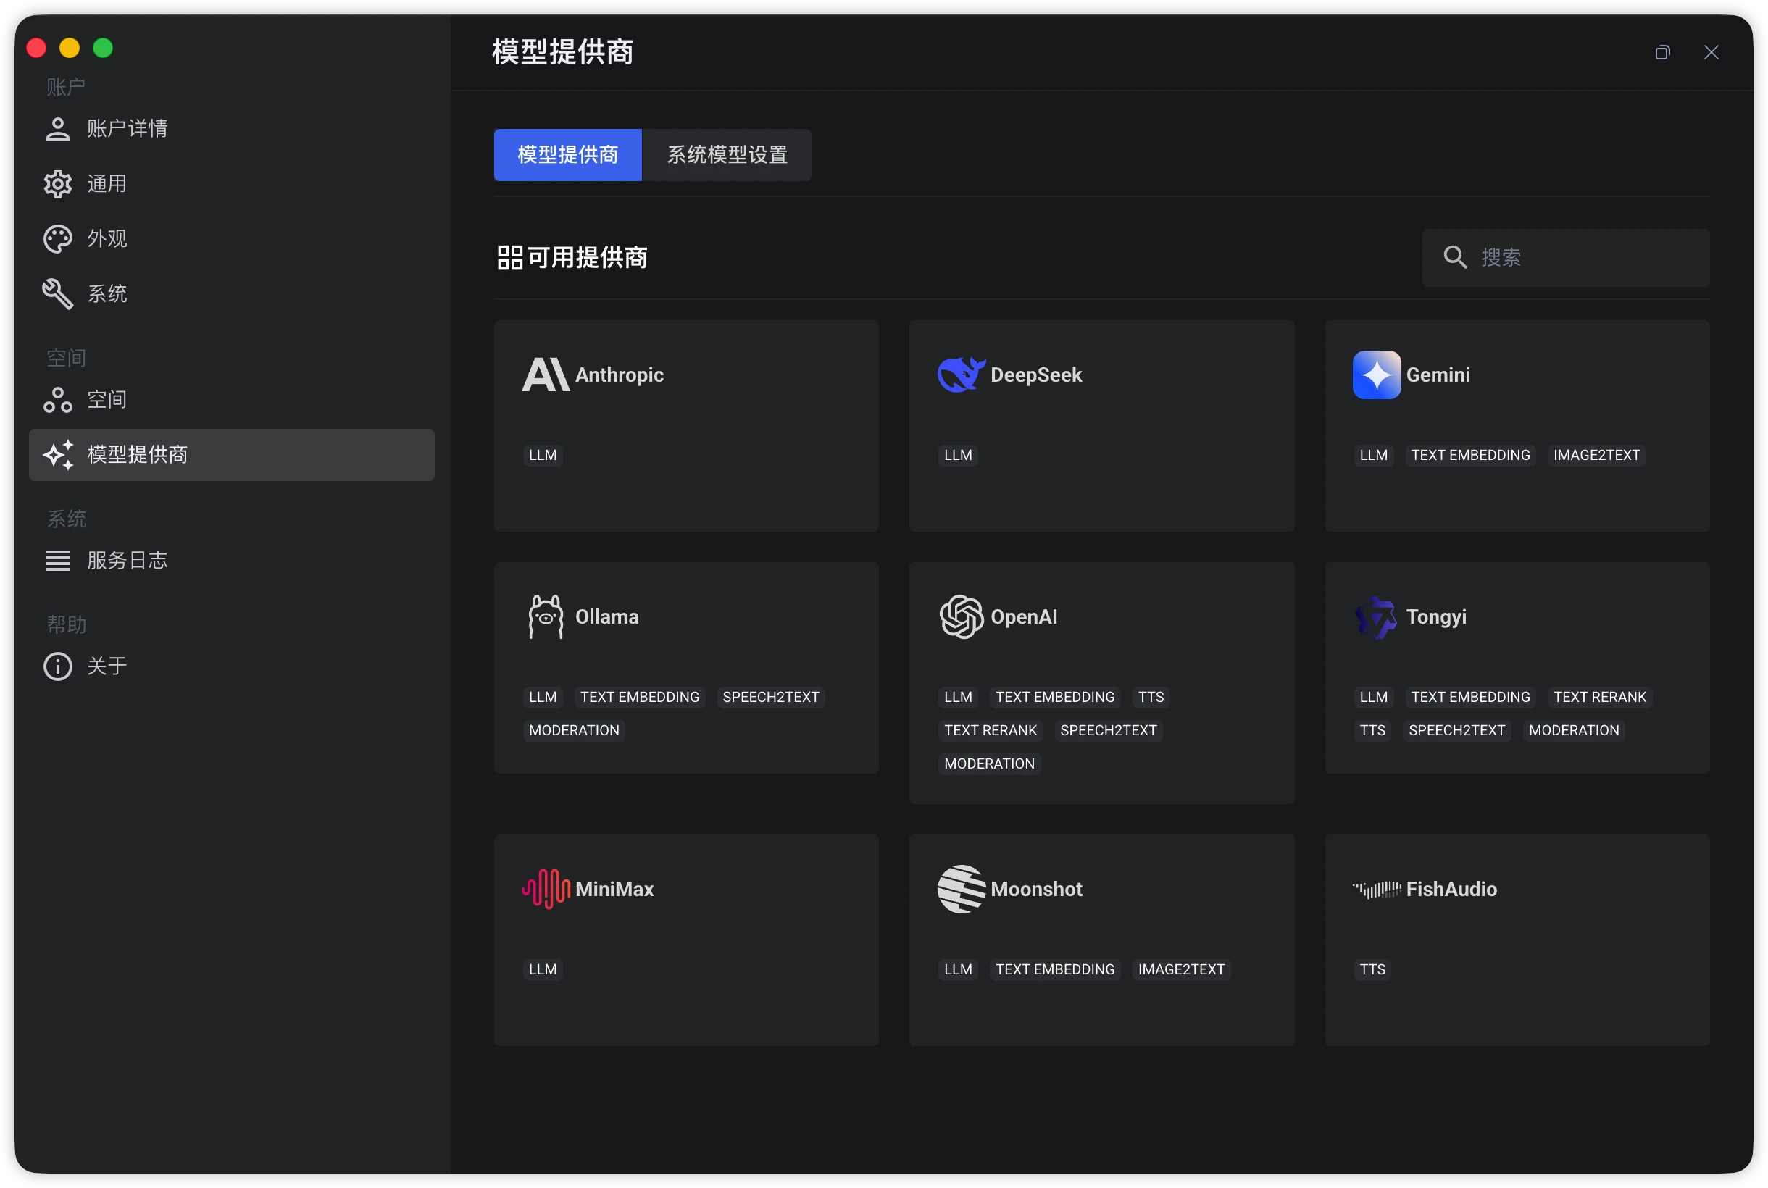This screenshot has width=1768, height=1188.
Task: Click the Gemini sparkle logo
Action: pyautogui.click(x=1376, y=375)
